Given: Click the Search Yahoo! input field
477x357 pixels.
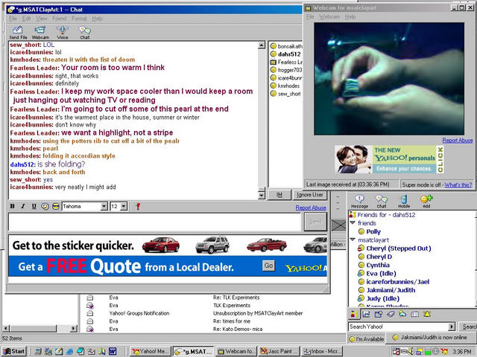Looking at the screenshot, I should tap(398, 327).
